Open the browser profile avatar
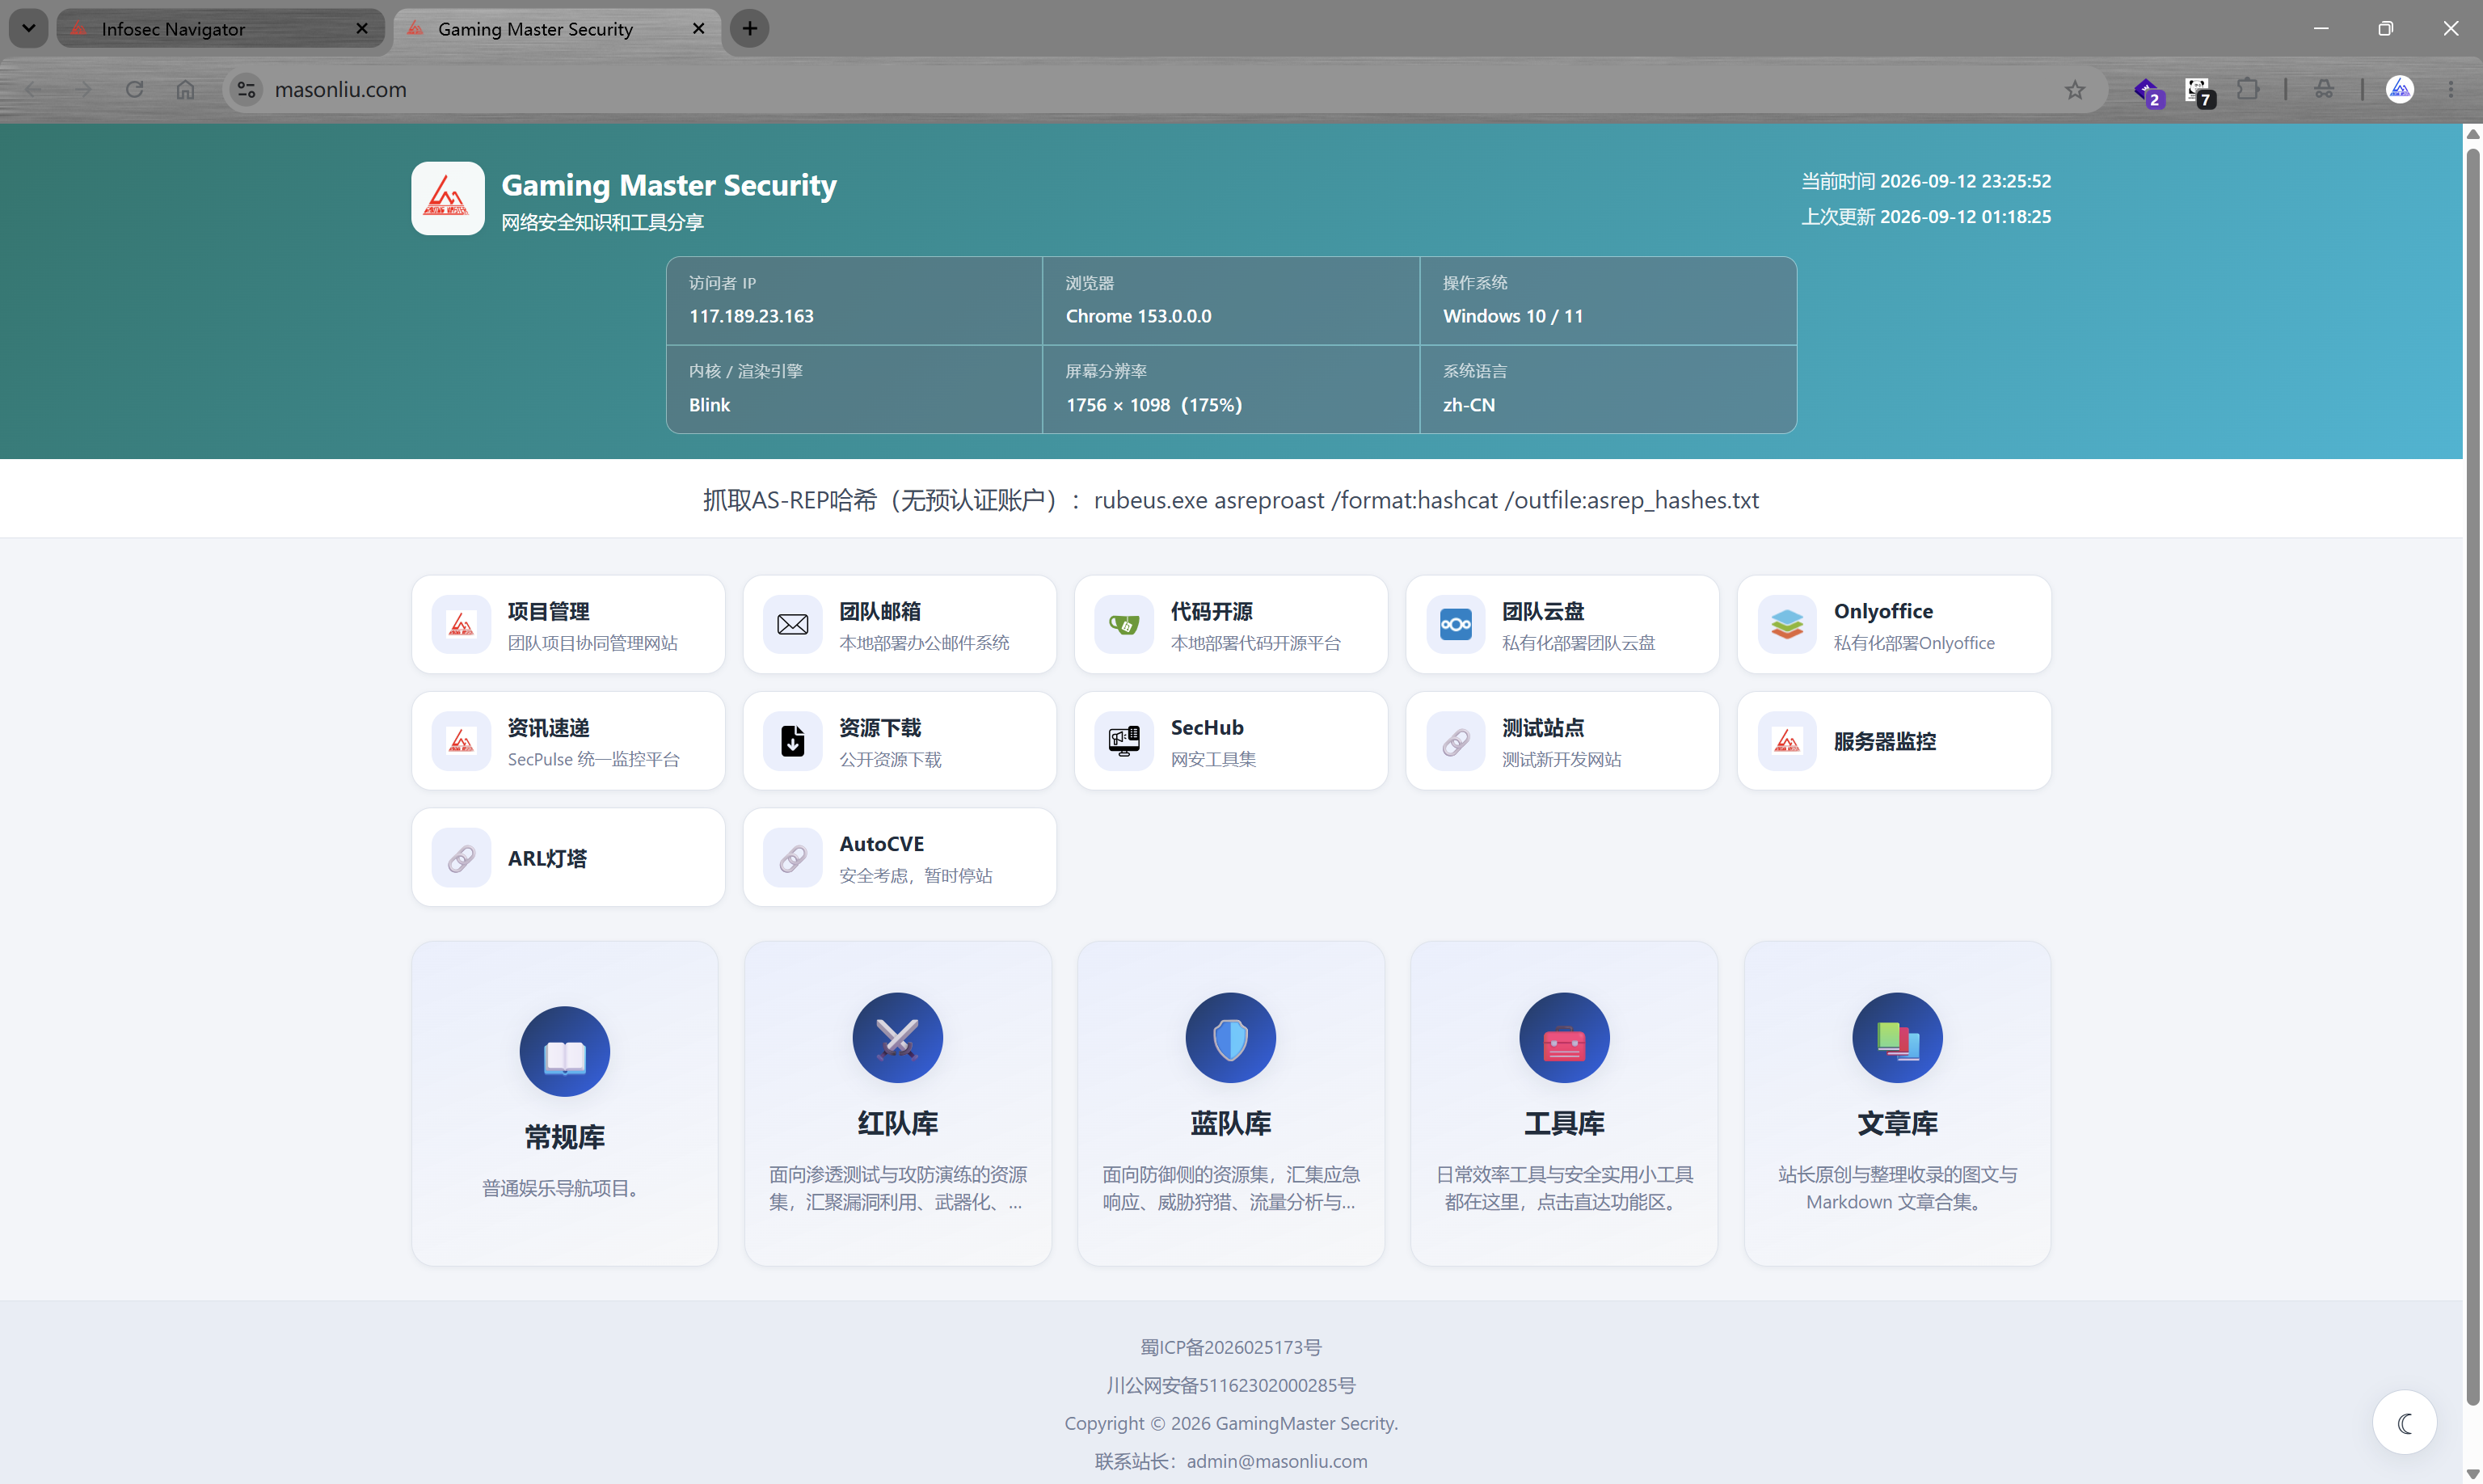 click(x=2400, y=90)
